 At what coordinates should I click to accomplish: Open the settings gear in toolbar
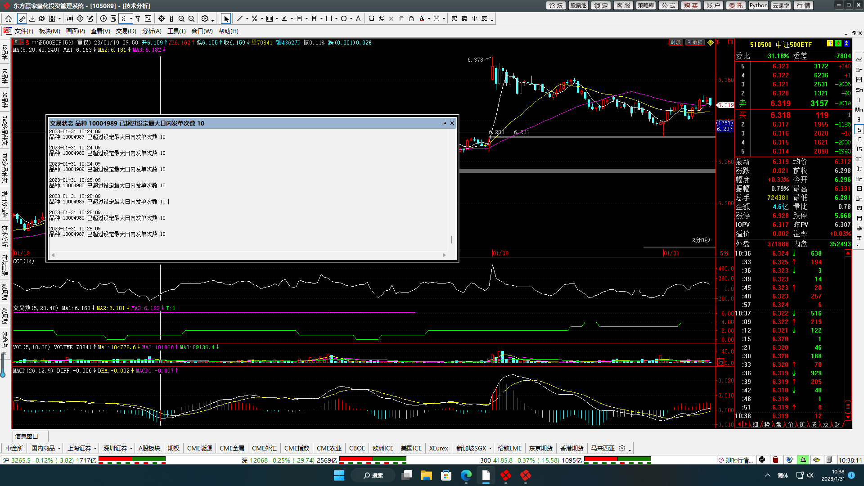(205, 18)
